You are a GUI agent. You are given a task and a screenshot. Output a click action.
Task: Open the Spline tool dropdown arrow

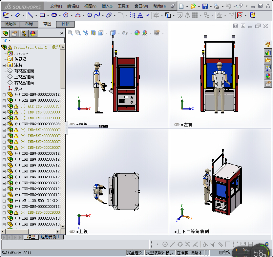[x=103, y=15]
